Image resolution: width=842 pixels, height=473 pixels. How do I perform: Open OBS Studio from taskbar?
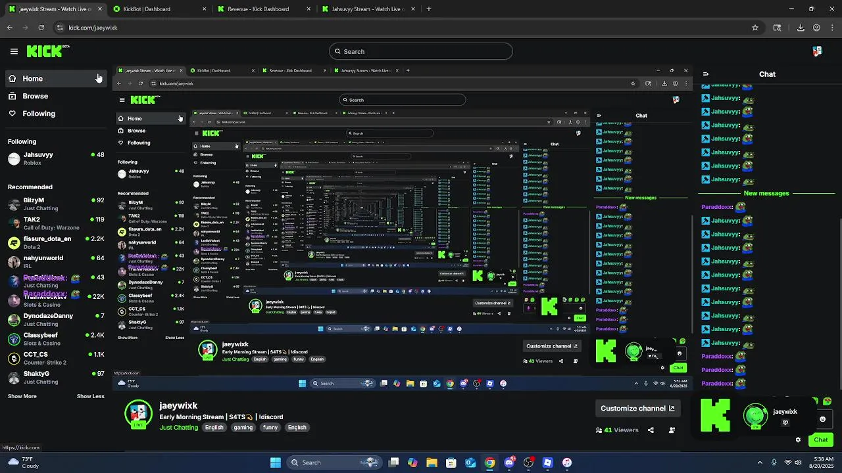pyautogui.click(x=528, y=462)
